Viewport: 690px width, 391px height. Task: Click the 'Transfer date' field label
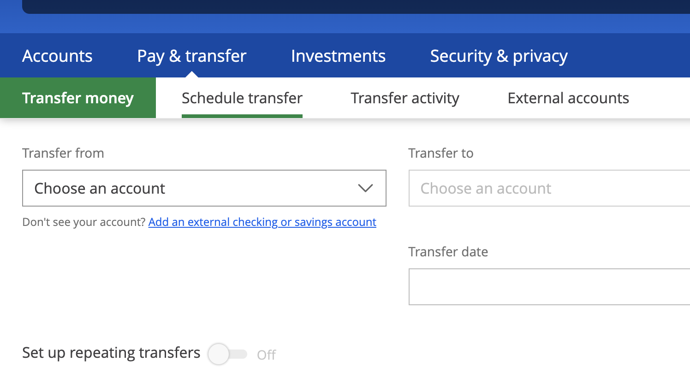point(448,252)
